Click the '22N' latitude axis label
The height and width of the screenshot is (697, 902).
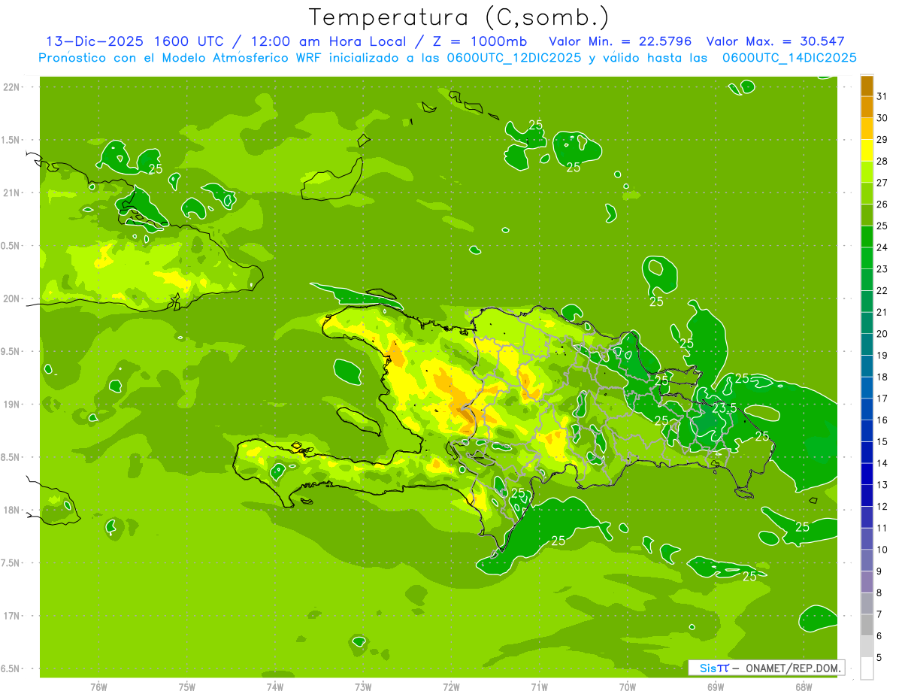point(12,87)
